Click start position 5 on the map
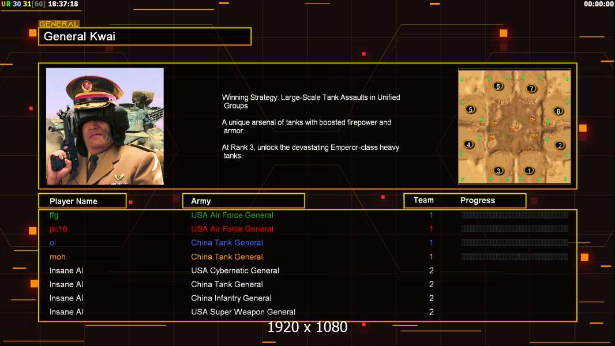The height and width of the screenshot is (346, 615). 470,110
